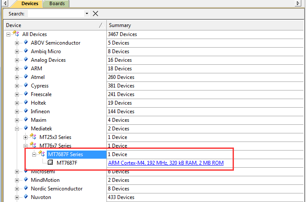Screen dimensions: 306x202
Task: Expand the Holtek vendor node
Action: pos(17,103)
